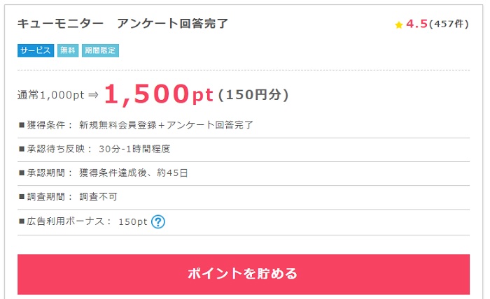Select the 期間限定 tag
This screenshot has height=299, width=490.
(x=100, y=50)
